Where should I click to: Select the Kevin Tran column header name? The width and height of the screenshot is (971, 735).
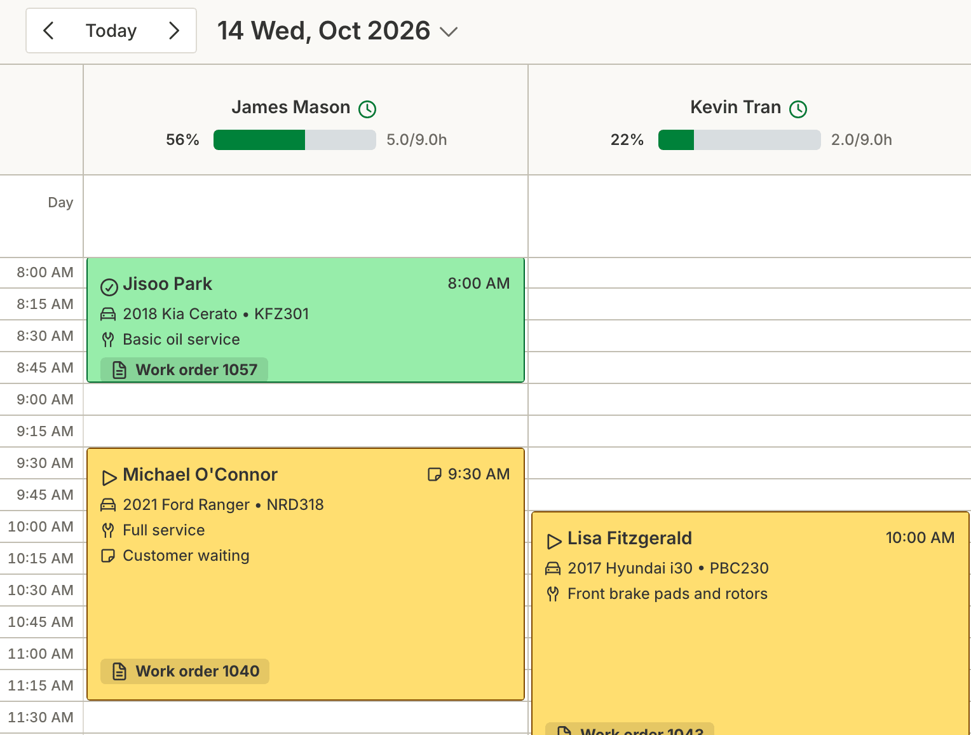point(735,107)
